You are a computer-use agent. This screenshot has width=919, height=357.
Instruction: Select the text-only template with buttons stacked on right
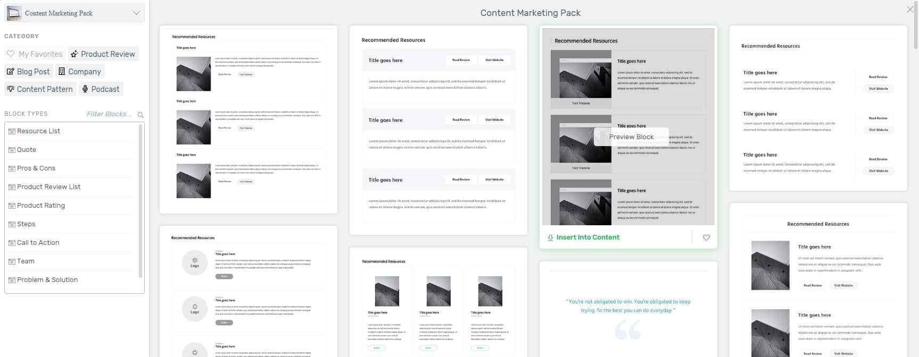[818, 108]
